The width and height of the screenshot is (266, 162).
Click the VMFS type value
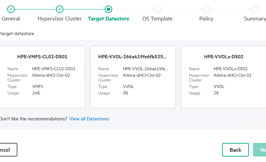coord(38,87)
